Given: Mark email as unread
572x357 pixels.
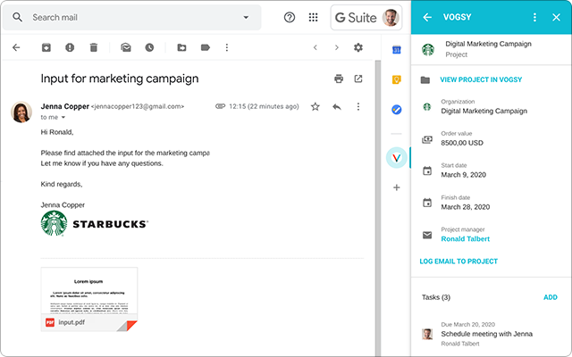Looking at the screenshot, I should point(126,47).
